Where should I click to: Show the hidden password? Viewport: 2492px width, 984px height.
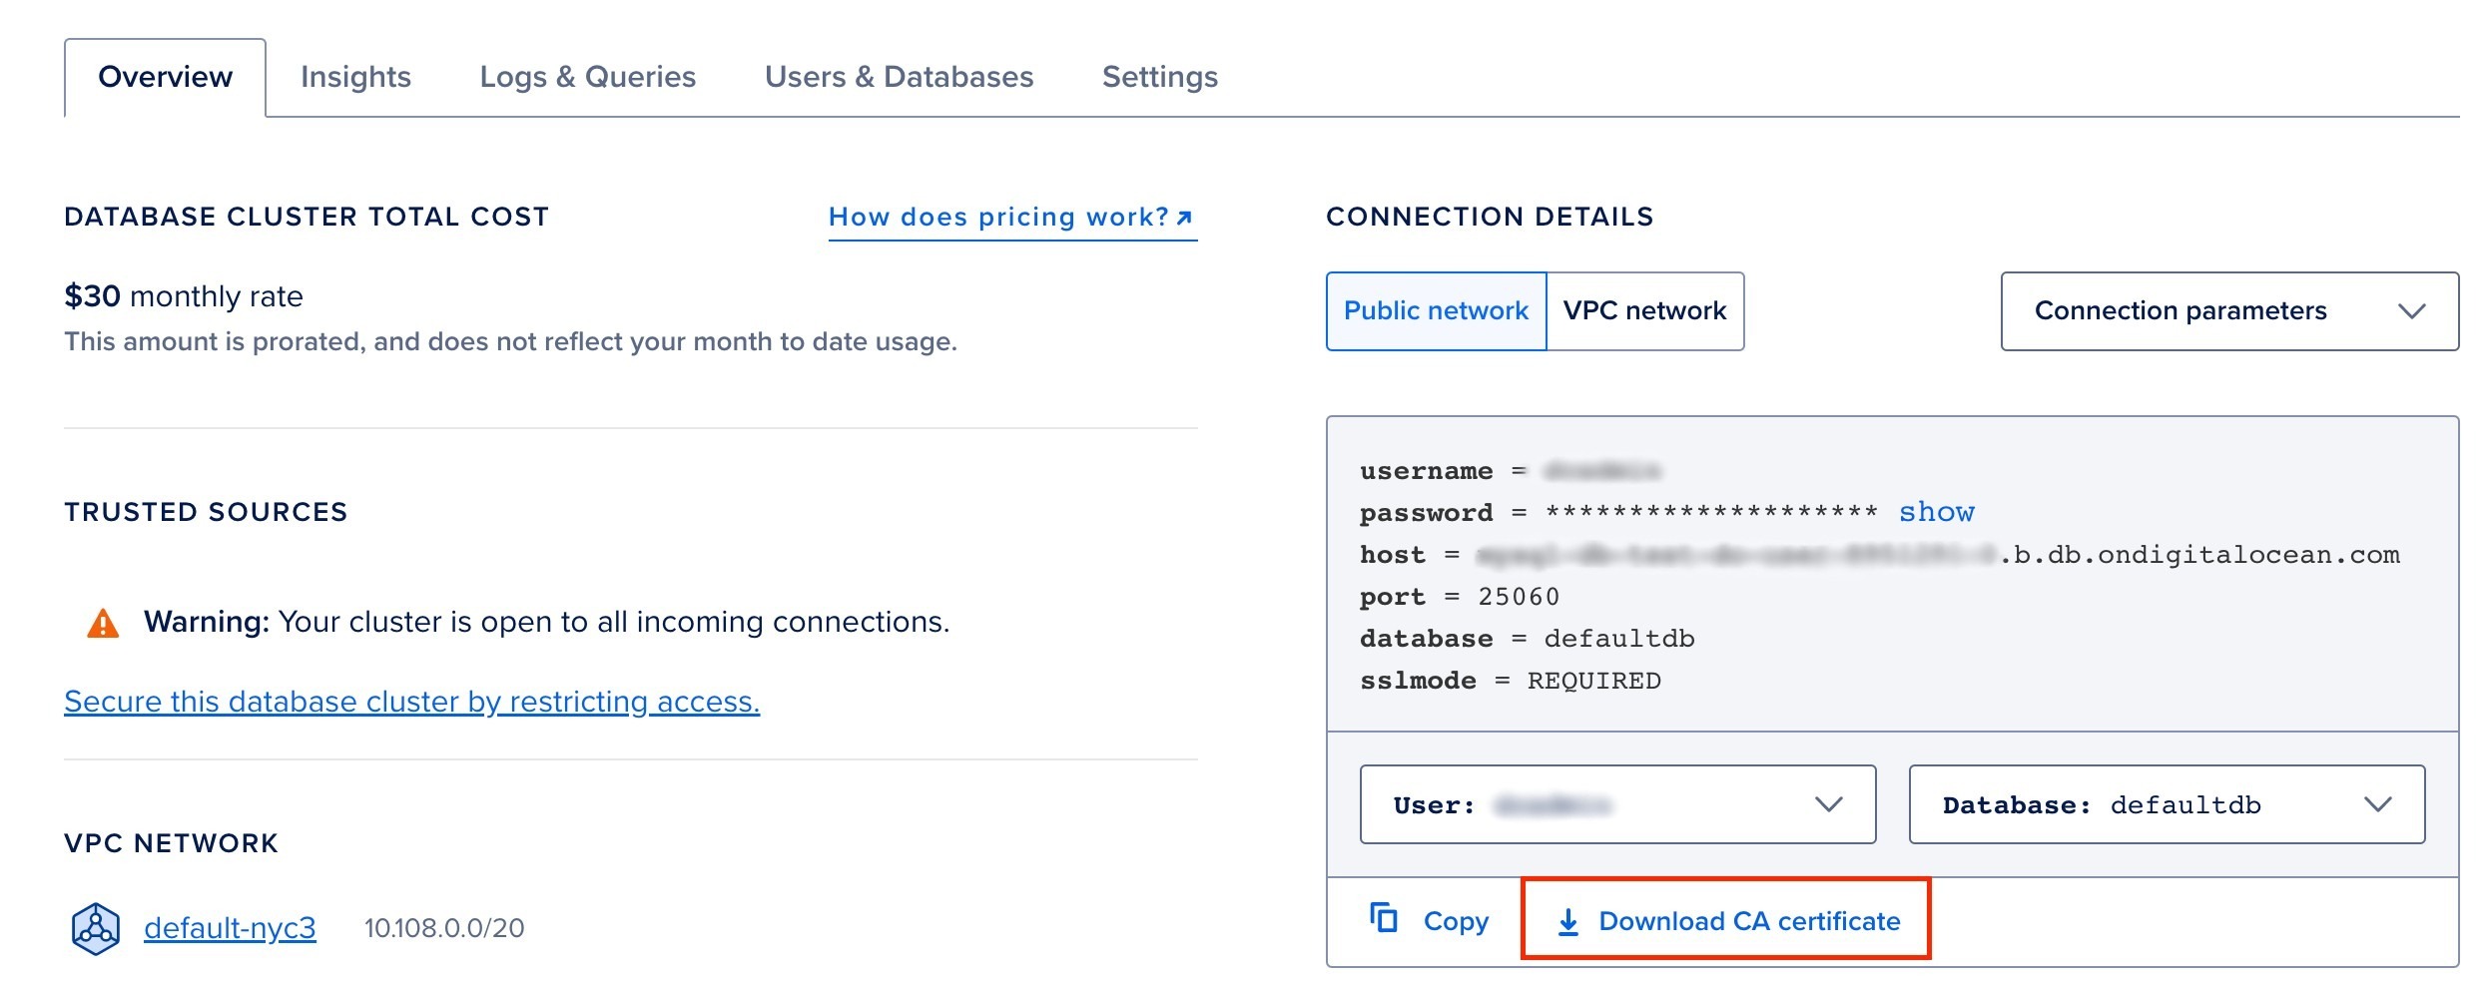point(1936,511)
